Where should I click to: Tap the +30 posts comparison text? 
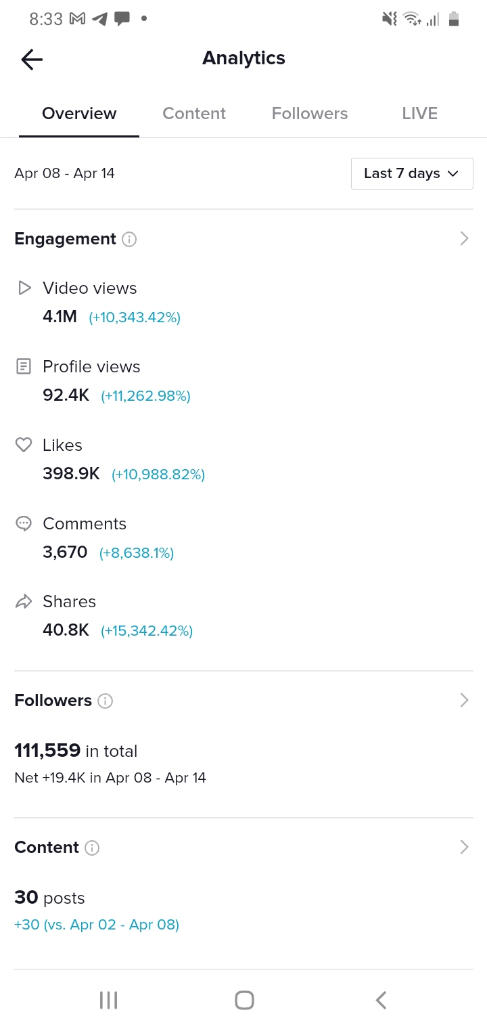click(x=97, y=925)
